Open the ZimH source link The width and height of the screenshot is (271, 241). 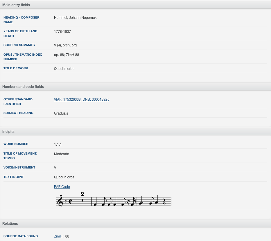tap(58, 236)
